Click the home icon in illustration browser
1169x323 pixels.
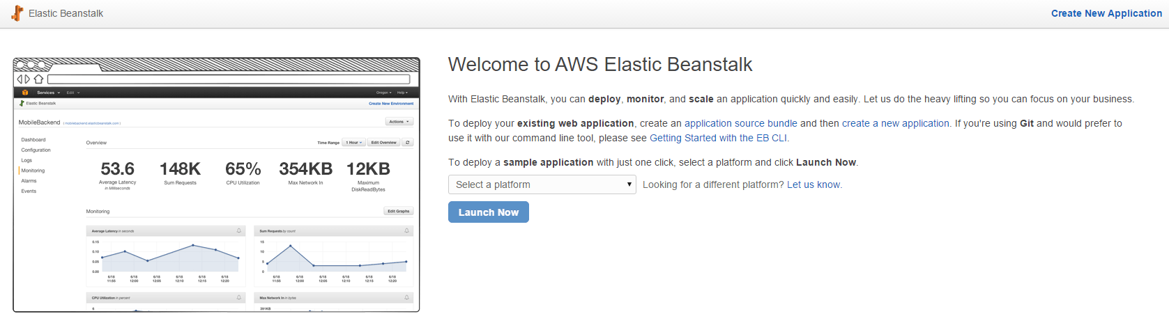[x=38, y=79]
